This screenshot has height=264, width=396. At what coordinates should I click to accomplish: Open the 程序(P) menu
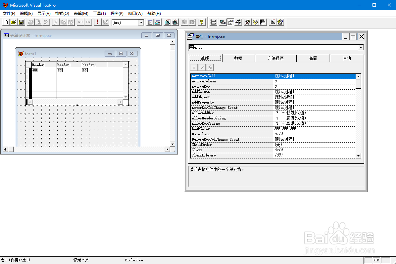point(117,13)
